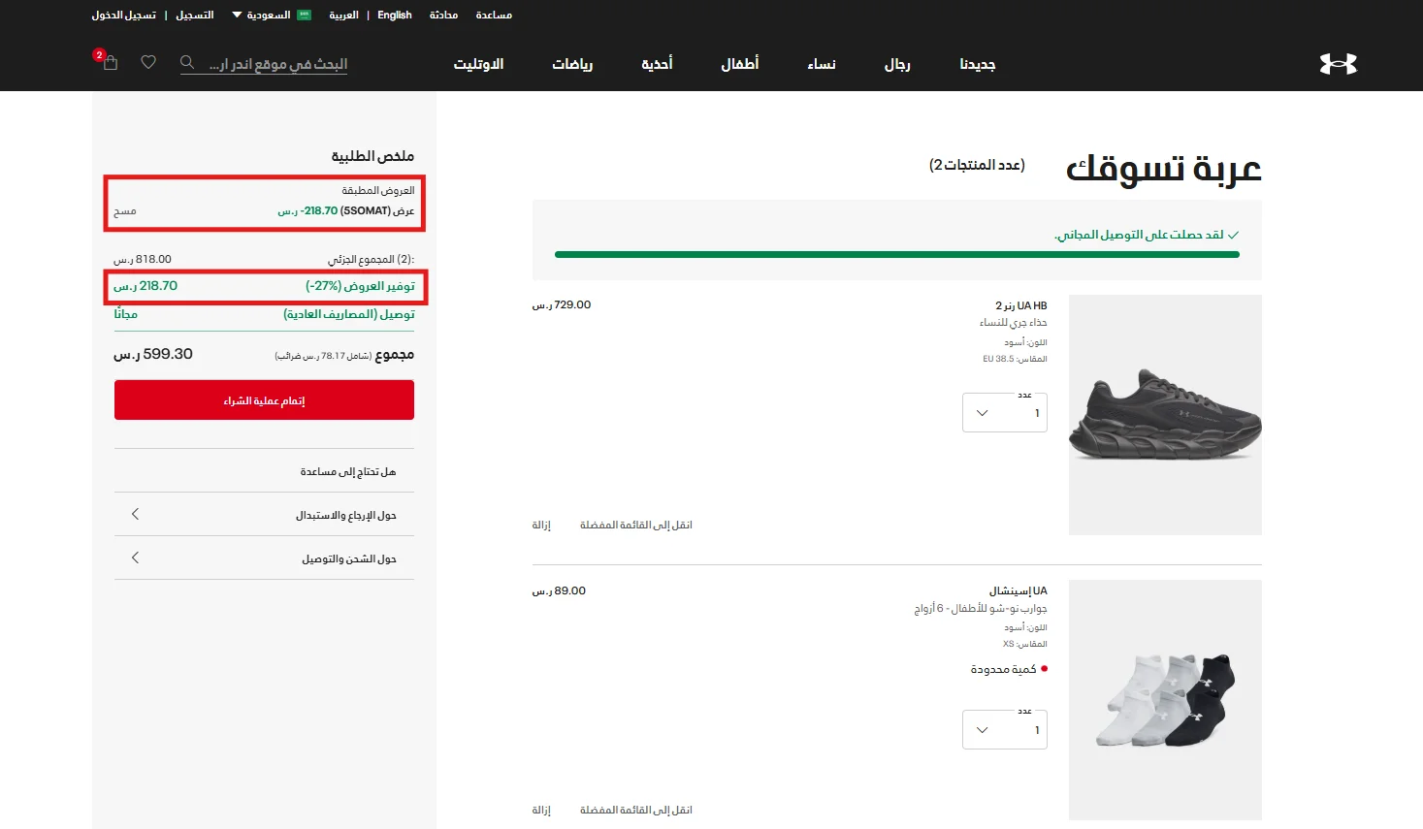Viewport: 1423px width, 829px height.
Task: Click the 89.00 socks price
Action: point(559,590)
